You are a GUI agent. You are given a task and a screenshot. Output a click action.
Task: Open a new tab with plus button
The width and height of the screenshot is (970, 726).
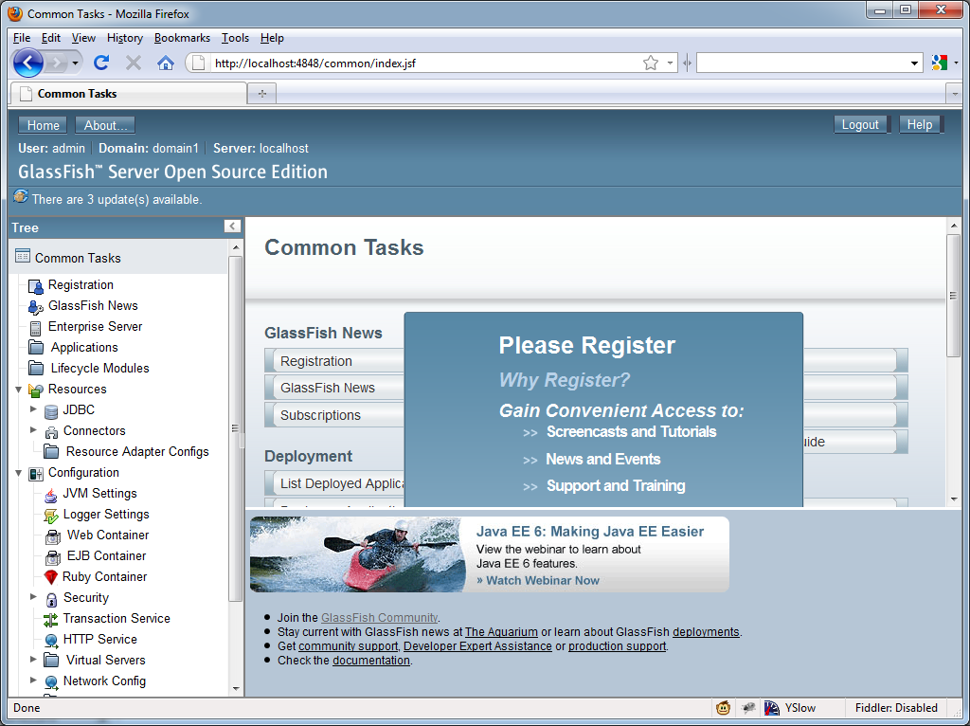[x=261, y=94]
